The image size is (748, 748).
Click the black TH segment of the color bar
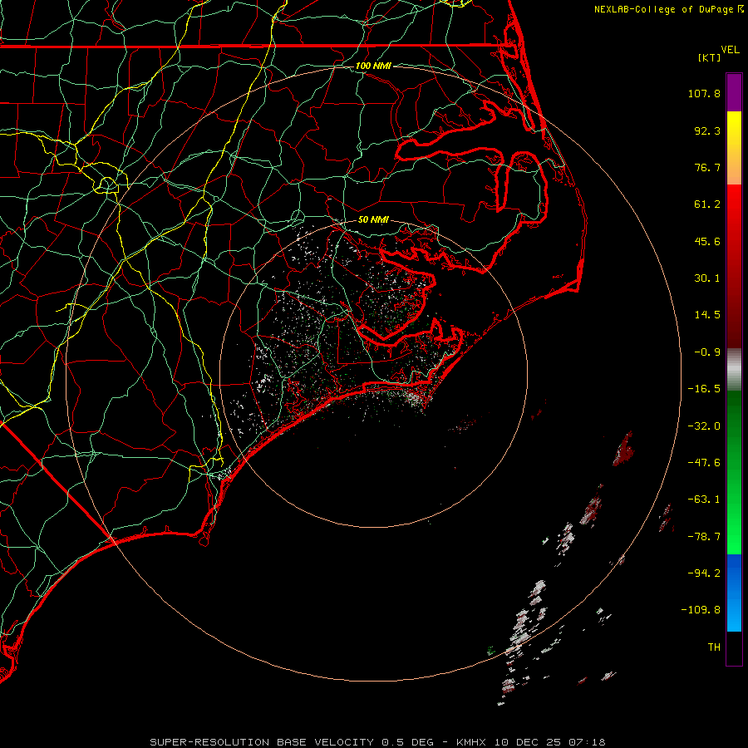(x=734, y=647)
